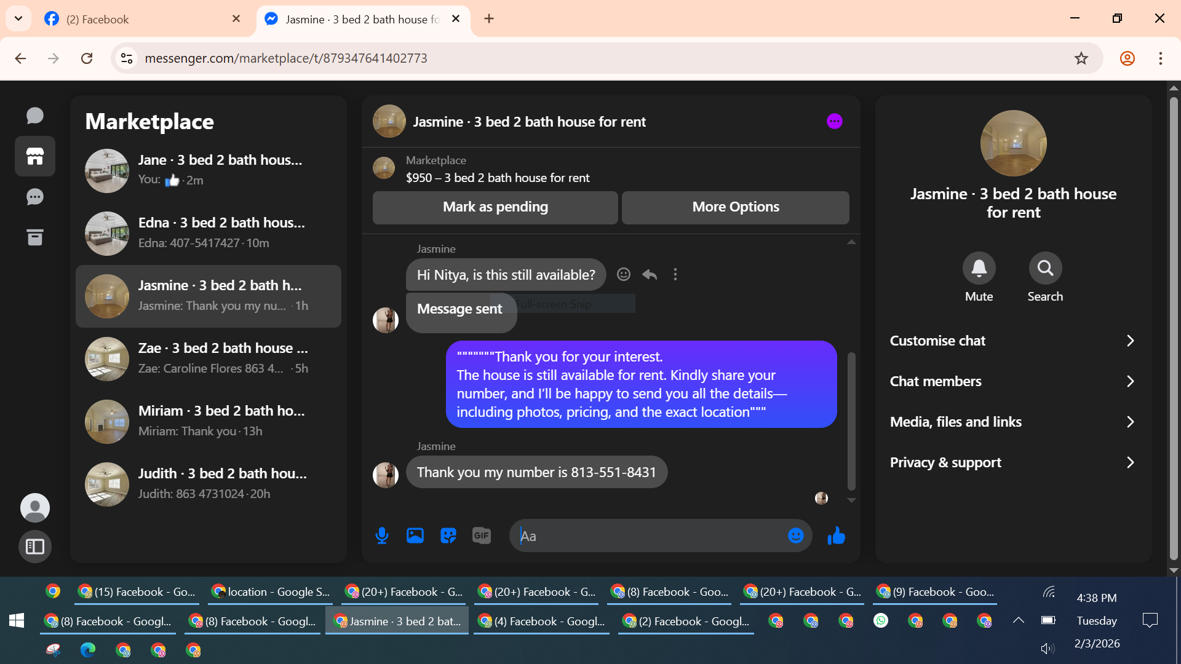React to "Hi Nitya" message with emoji icon

coord(624,274)
